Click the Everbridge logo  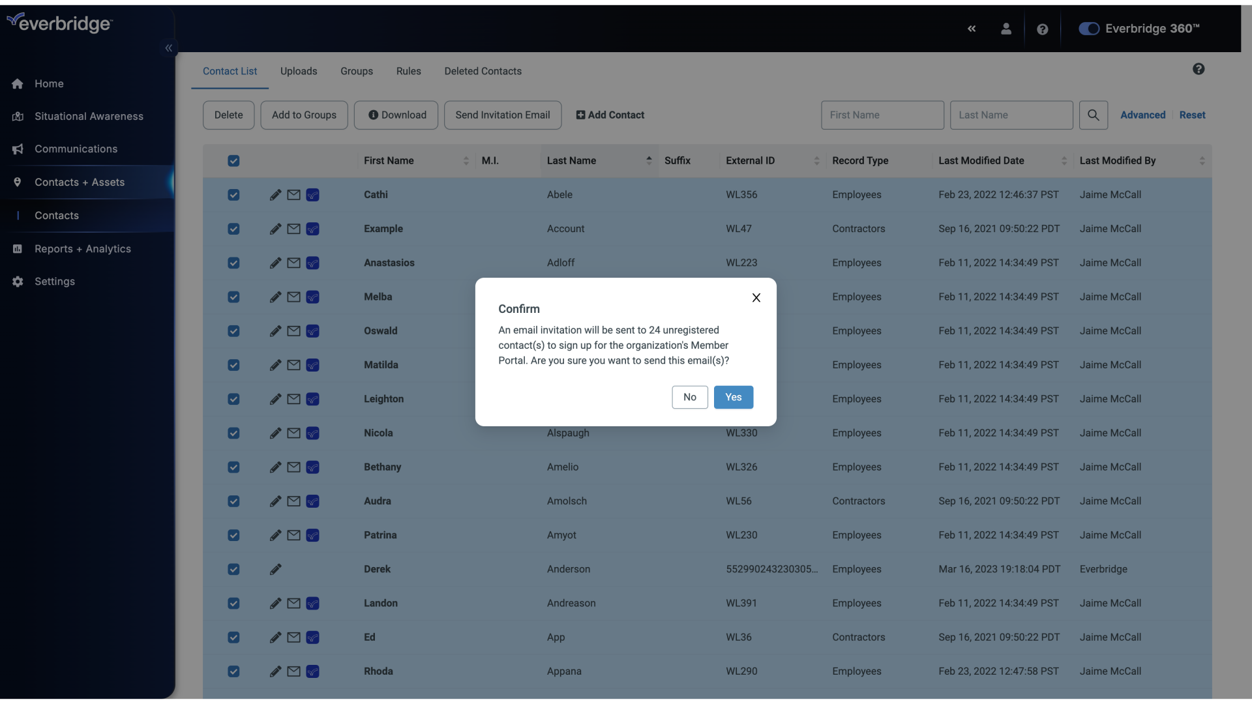tap(60, 23)
